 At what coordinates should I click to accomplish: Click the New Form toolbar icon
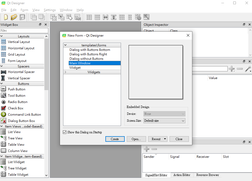6,17
